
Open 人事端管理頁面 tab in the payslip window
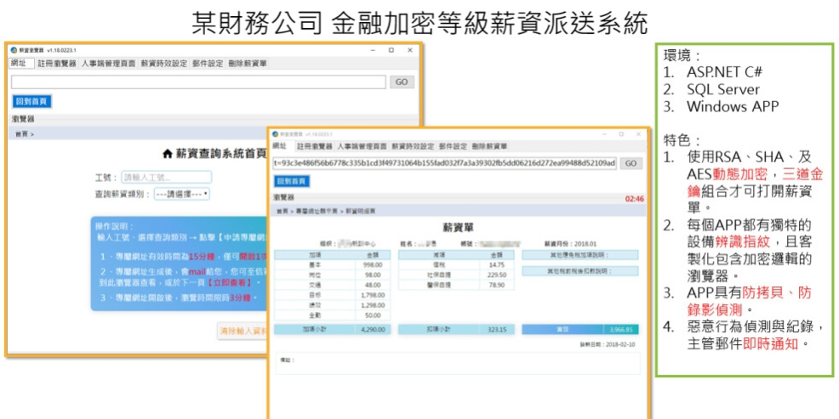click(x=362, y=146)
